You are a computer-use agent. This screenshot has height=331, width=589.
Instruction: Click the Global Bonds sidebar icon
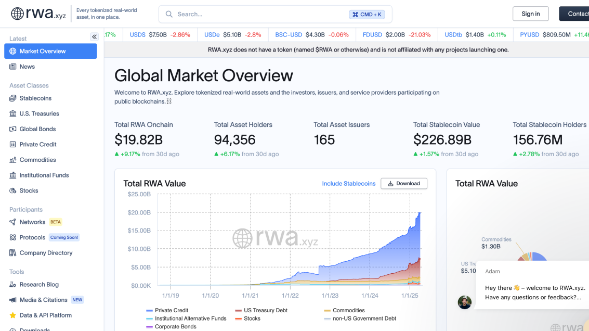click(x=13, y=129)
